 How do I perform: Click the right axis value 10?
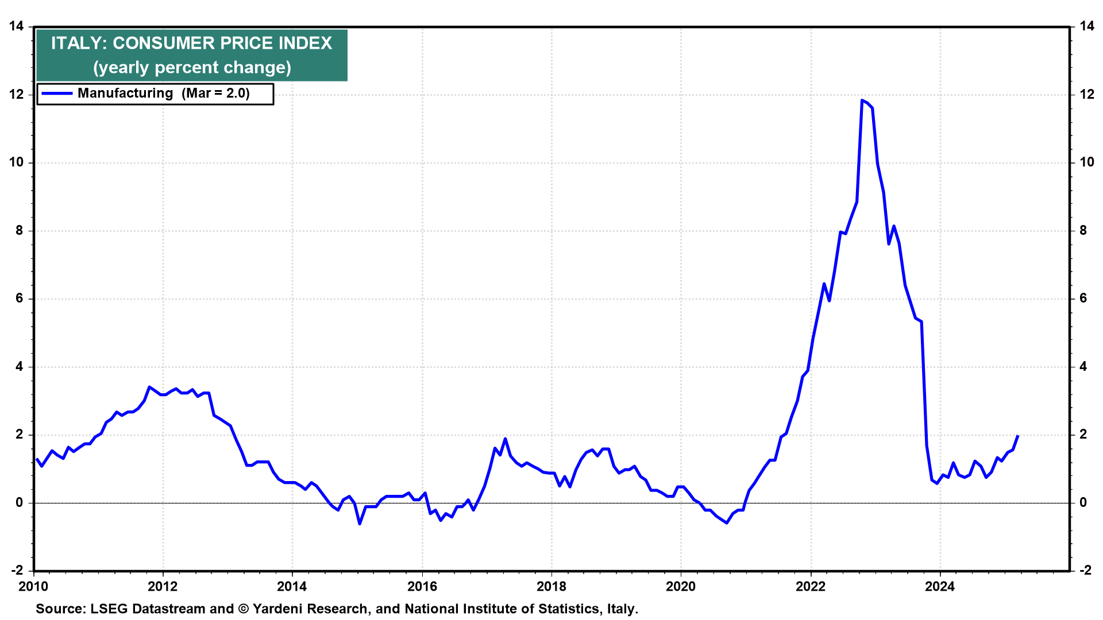pos(1086,162)
